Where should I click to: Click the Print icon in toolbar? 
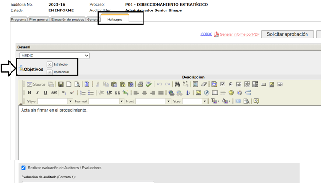[x=141, y=84]
